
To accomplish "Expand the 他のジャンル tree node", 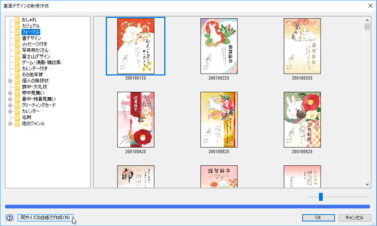I will tap(10, 123).
